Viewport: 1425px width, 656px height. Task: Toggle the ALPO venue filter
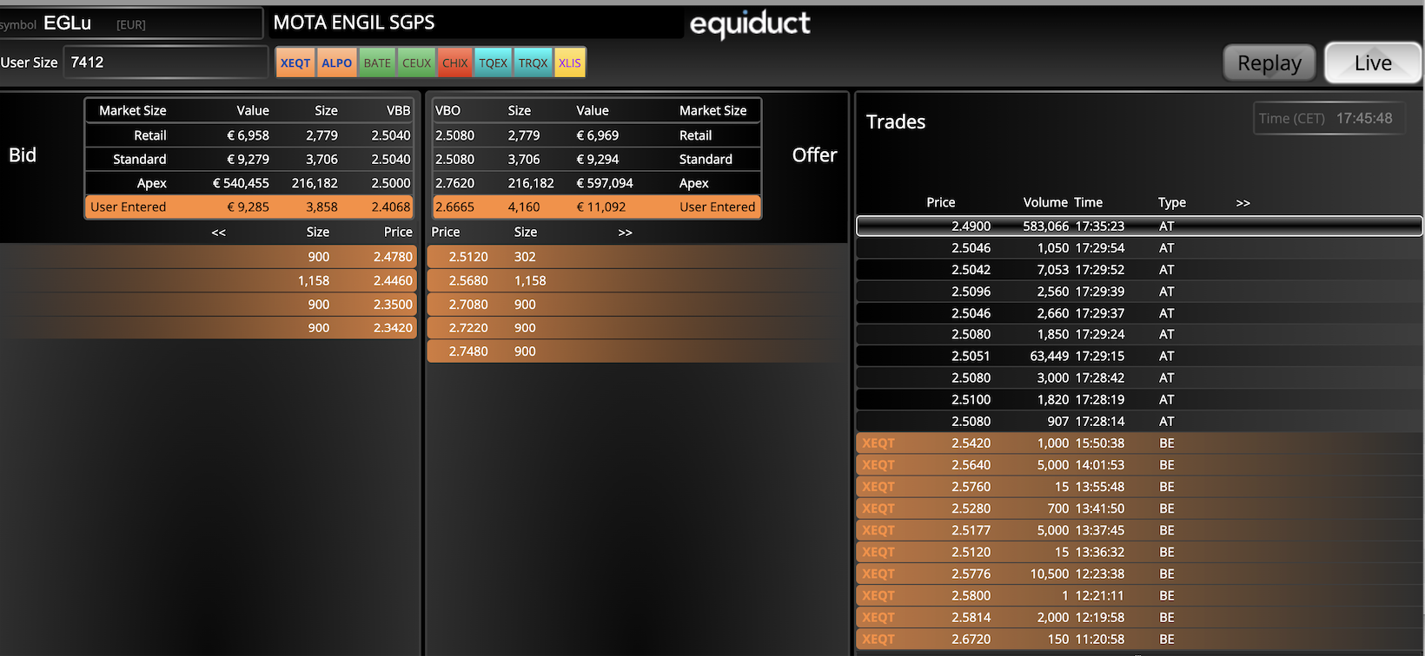[336, 62]
